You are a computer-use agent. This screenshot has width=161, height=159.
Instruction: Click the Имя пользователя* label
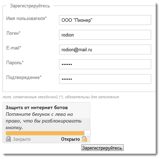pyautogui.click(x=26, y=19)
